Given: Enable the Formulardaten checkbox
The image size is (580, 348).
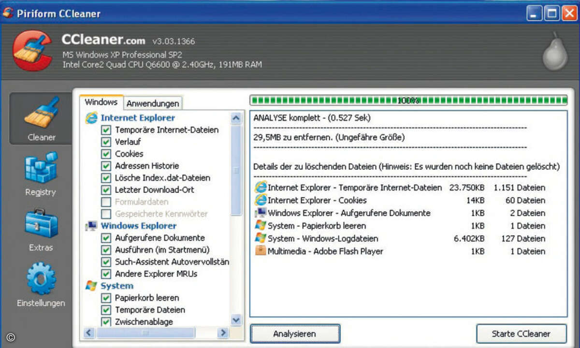Looking at the screenshot, I should pyautogui.click(x=106, y=202).
